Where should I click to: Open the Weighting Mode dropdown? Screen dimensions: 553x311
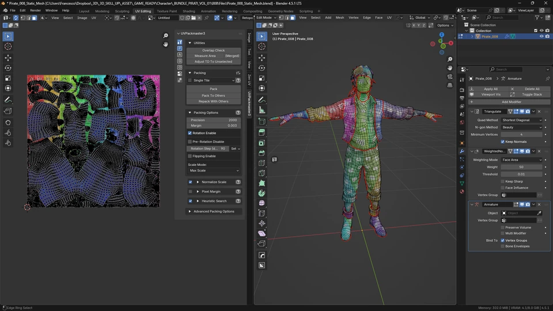coord(522,160)
